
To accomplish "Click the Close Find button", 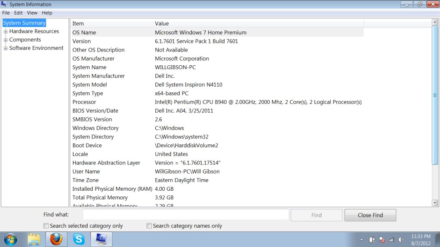I will click(x=370, y=215).
